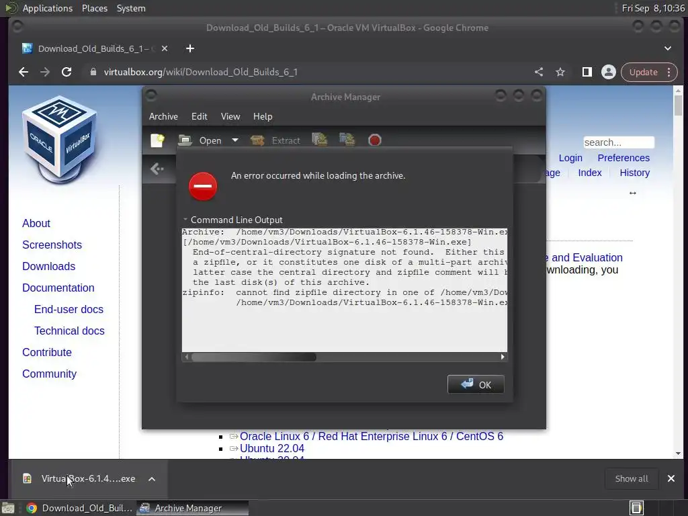Open the System menu in the top panel
This screenshot has height=516, width=688.
(x=131, y=8)
